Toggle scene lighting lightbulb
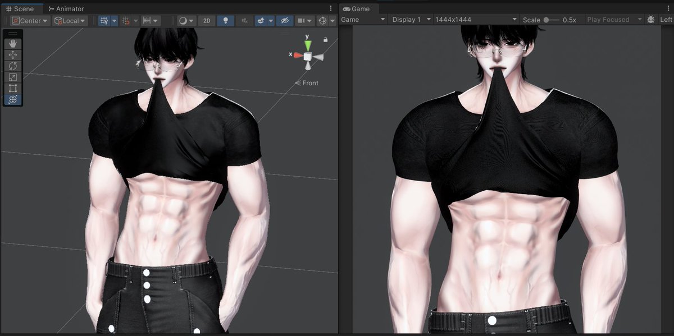The height and width of the screenshot is (336, 674). [x=226, y=21]
